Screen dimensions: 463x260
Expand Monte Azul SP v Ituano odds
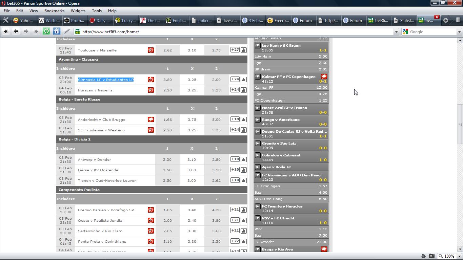[258, 108]
